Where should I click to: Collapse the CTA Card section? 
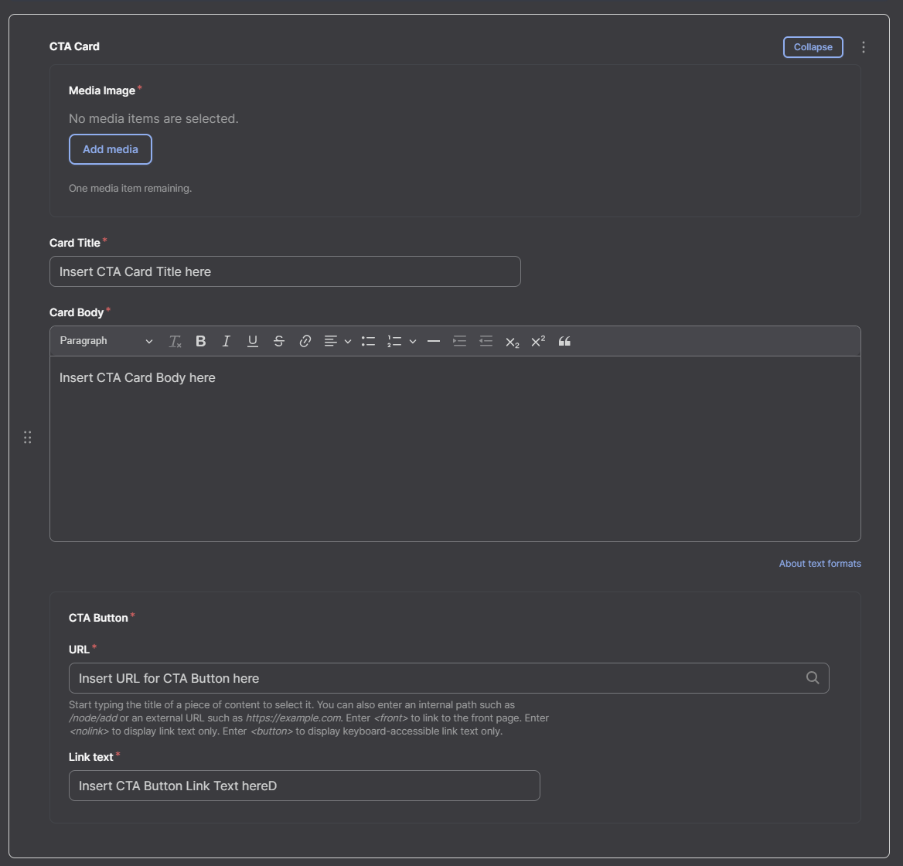pos(813,47)
